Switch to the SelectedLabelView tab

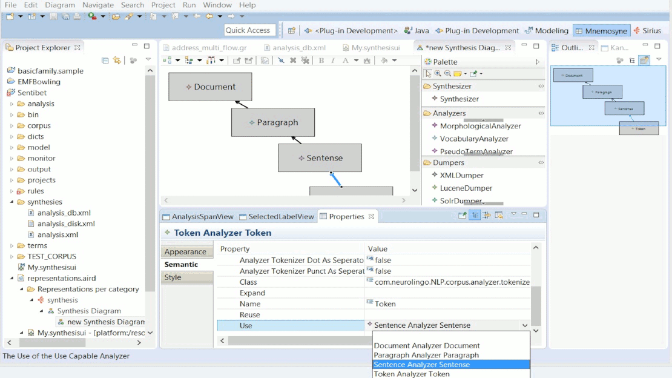click(x=277, y=217)
